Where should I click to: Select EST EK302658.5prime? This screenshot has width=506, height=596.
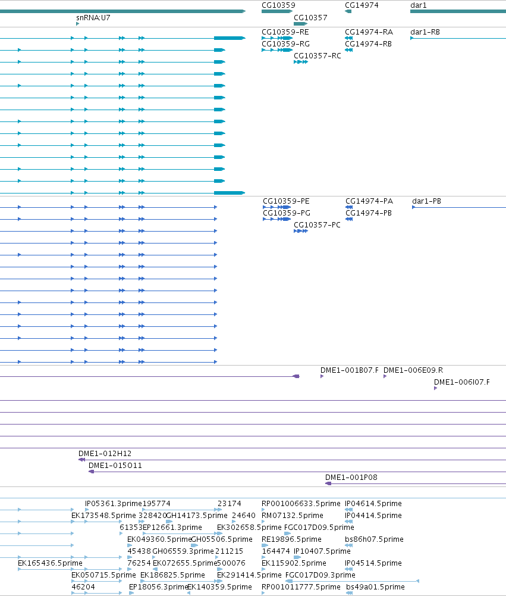point(249,528)
